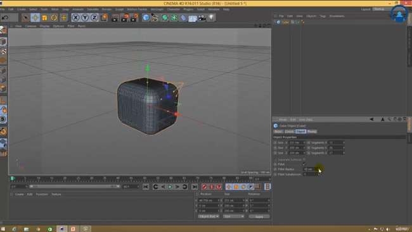The height and width of the screenshot is (232, 412).
Task: Add a floor environment object
Action: pyautogui.click(x=192, y=18)
